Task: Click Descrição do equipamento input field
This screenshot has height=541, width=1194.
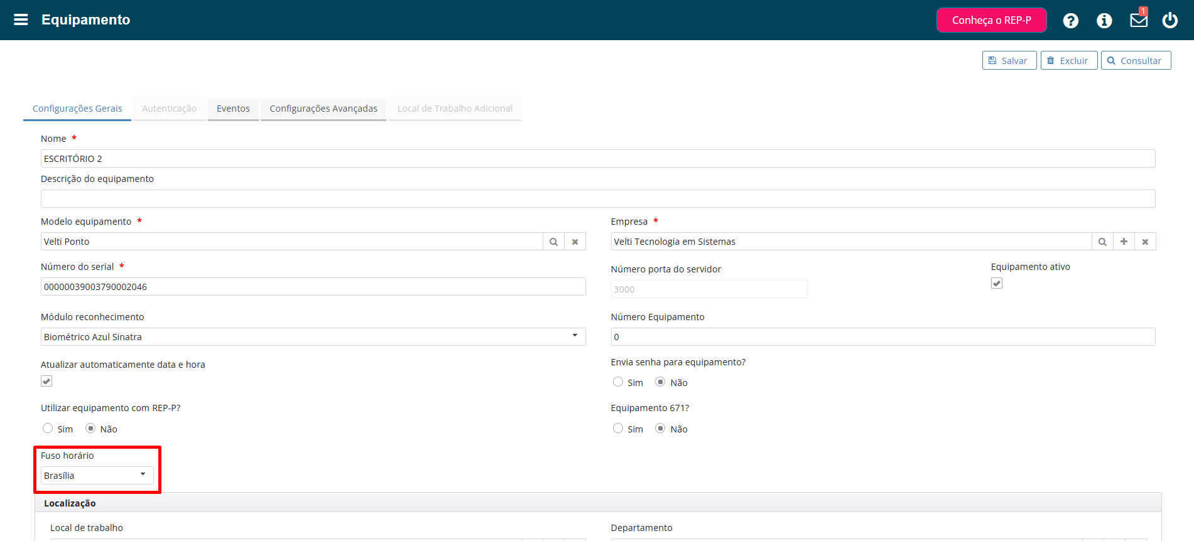Action: (598, 199)
